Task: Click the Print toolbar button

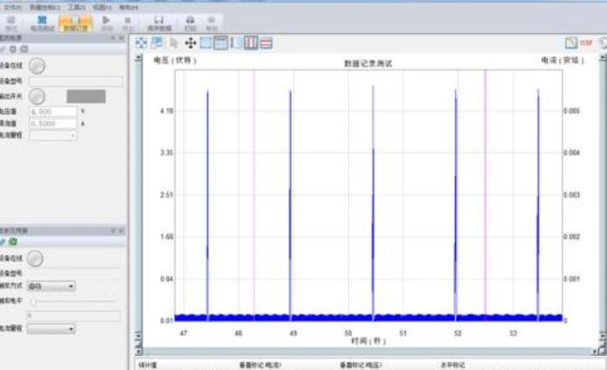Action: coord(190,23)
